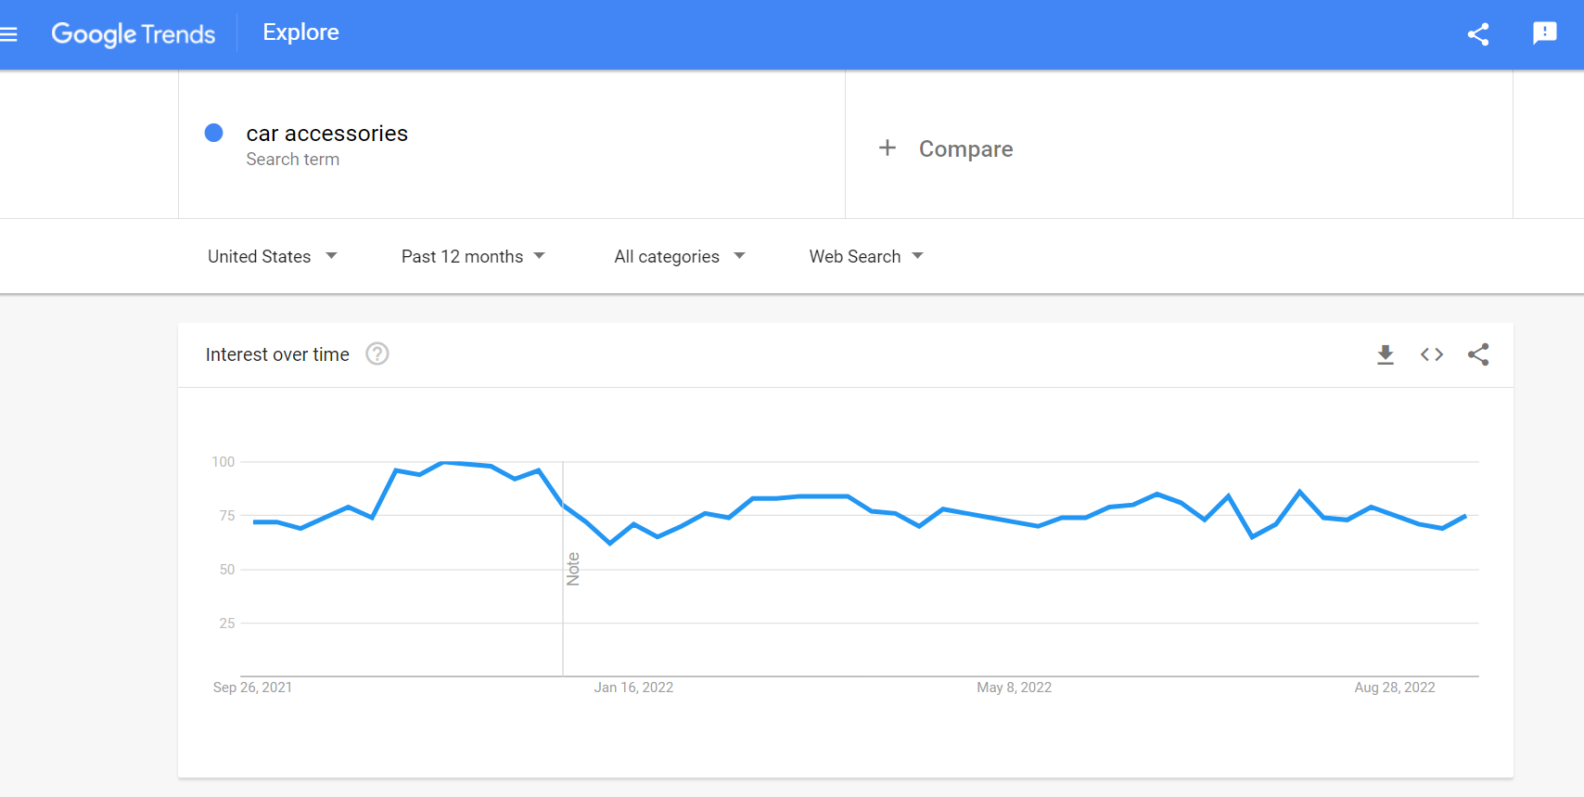Share the Interest over time chart

(x=1478, y=354)
